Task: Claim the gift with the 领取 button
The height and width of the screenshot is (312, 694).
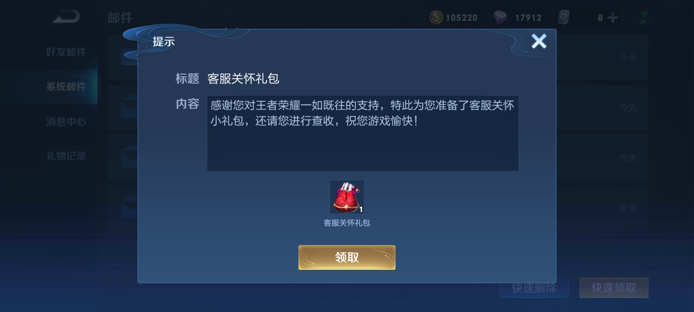Action: pos(347,257)
